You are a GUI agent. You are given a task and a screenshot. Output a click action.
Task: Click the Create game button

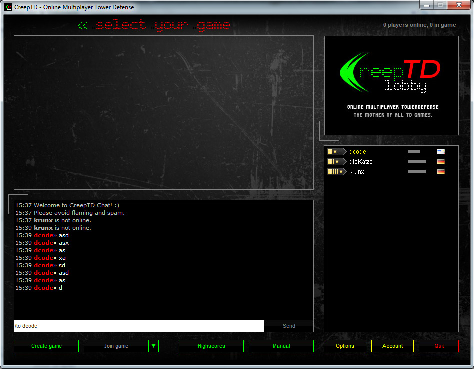coord(46,346)
